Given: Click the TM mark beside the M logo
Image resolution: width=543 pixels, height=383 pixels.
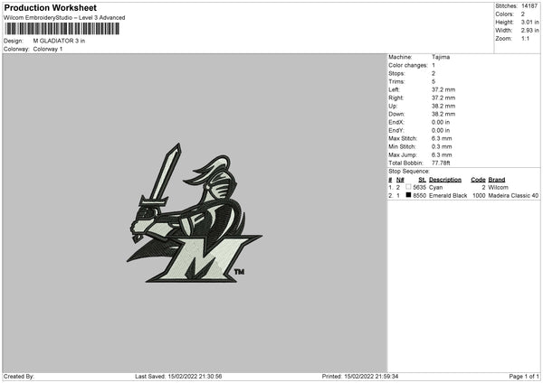Looking at the screenshot, I should point(239,272).
